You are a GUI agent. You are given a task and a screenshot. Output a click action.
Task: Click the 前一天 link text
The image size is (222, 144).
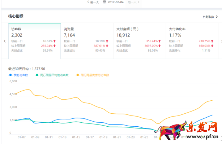[94, 2]
